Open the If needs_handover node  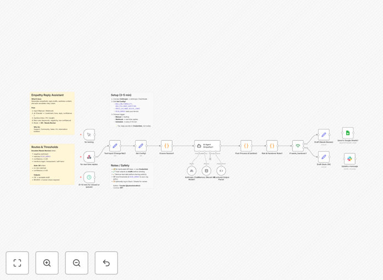click(298, 146)
